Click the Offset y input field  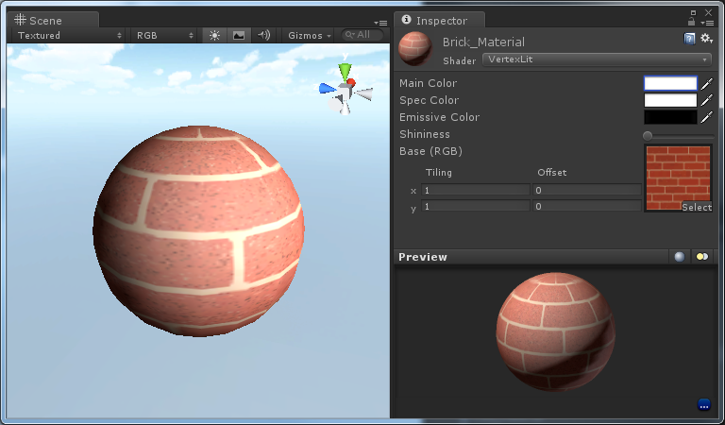(587, 206)
